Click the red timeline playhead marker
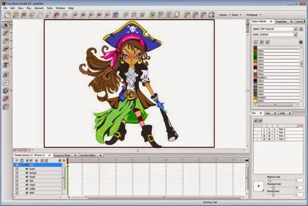The width and height of the screenshot is (308, 206). 67,160
